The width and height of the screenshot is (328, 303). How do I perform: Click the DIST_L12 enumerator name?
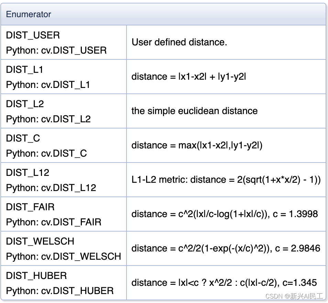pos(27,172)
